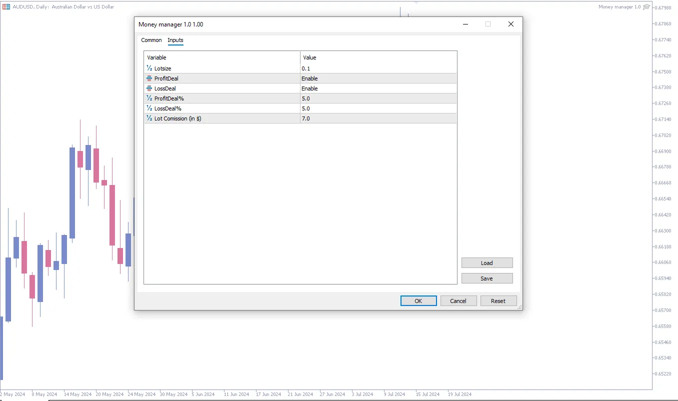Confirm settings with the OK button
This screenshot has width=678, height=401.
[418, 301]
